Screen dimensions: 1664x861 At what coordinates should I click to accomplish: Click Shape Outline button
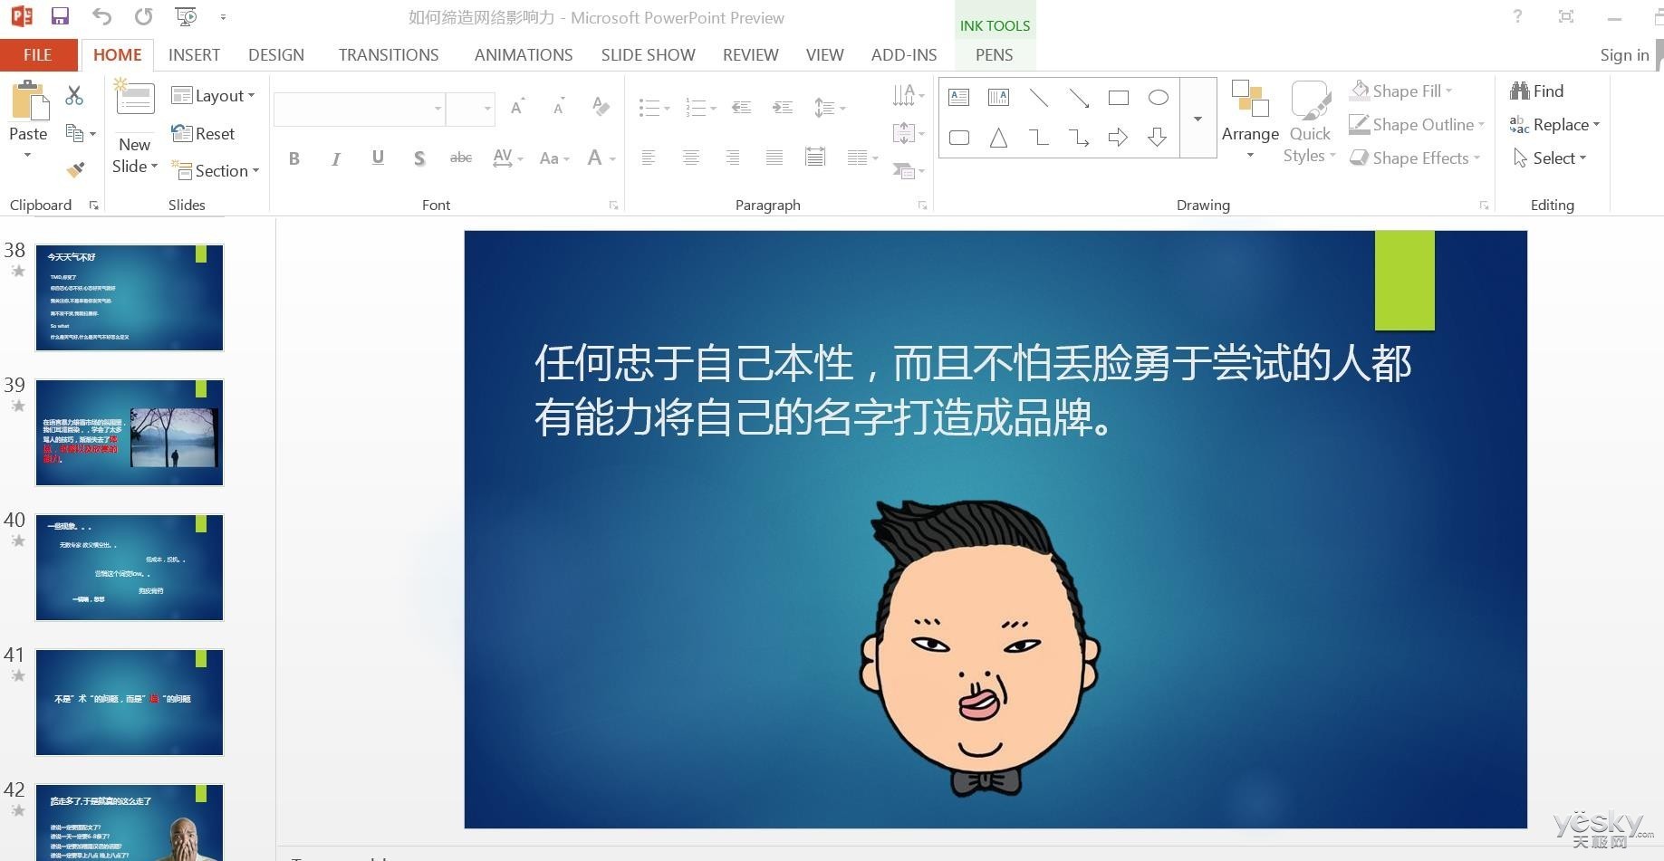point(1417,124)
